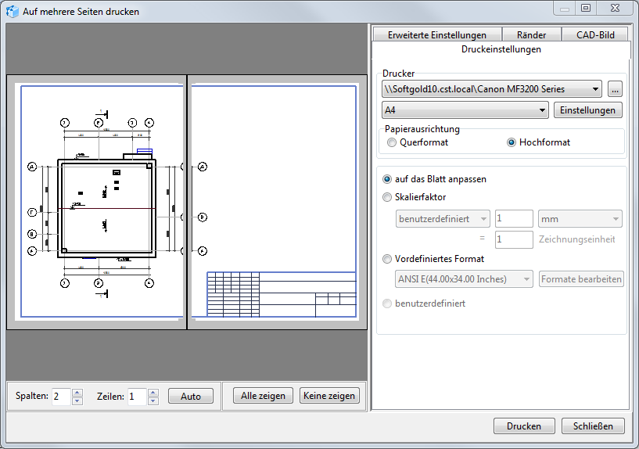This screenshot has height=449, width=639.
Task: Increase the Zeilen row count spinner
Action: 153,392
